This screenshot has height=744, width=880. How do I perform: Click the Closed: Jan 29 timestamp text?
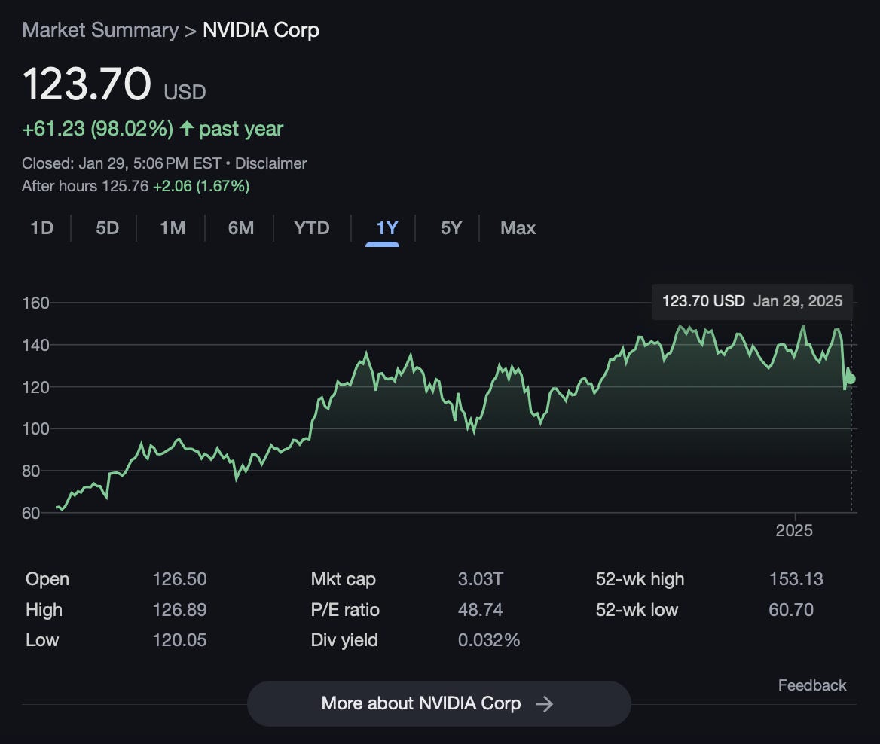pos(121,163)
